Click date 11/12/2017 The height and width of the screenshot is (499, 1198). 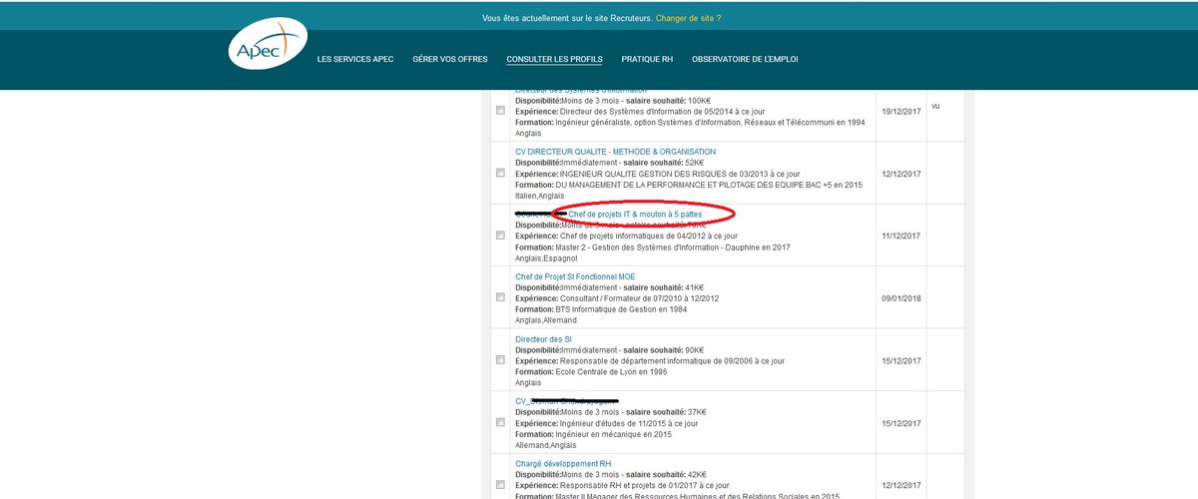pyautogui.click(x=901, y=236)
